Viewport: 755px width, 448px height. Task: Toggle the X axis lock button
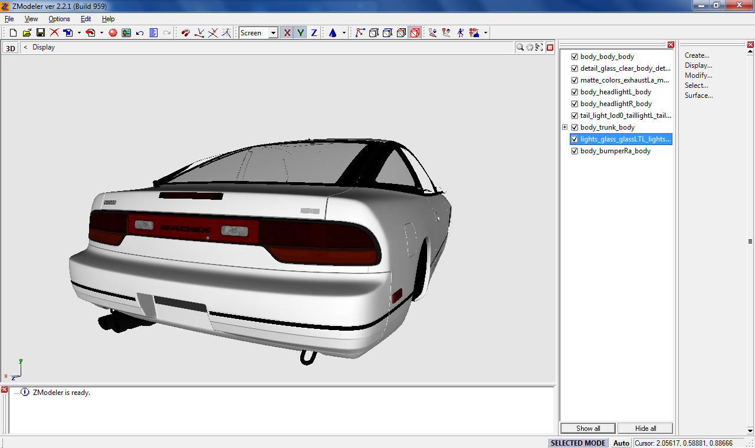click(x=287, y=33)
